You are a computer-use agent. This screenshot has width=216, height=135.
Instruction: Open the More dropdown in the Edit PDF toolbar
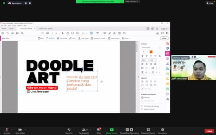pyautogui.click(x=126, y=38)
